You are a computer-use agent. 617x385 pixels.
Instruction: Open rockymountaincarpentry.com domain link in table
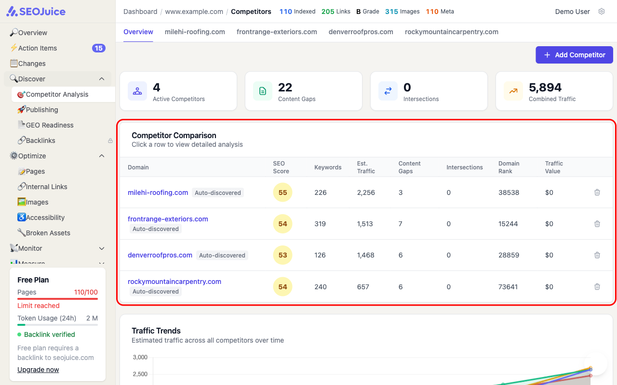coord(174,282)
